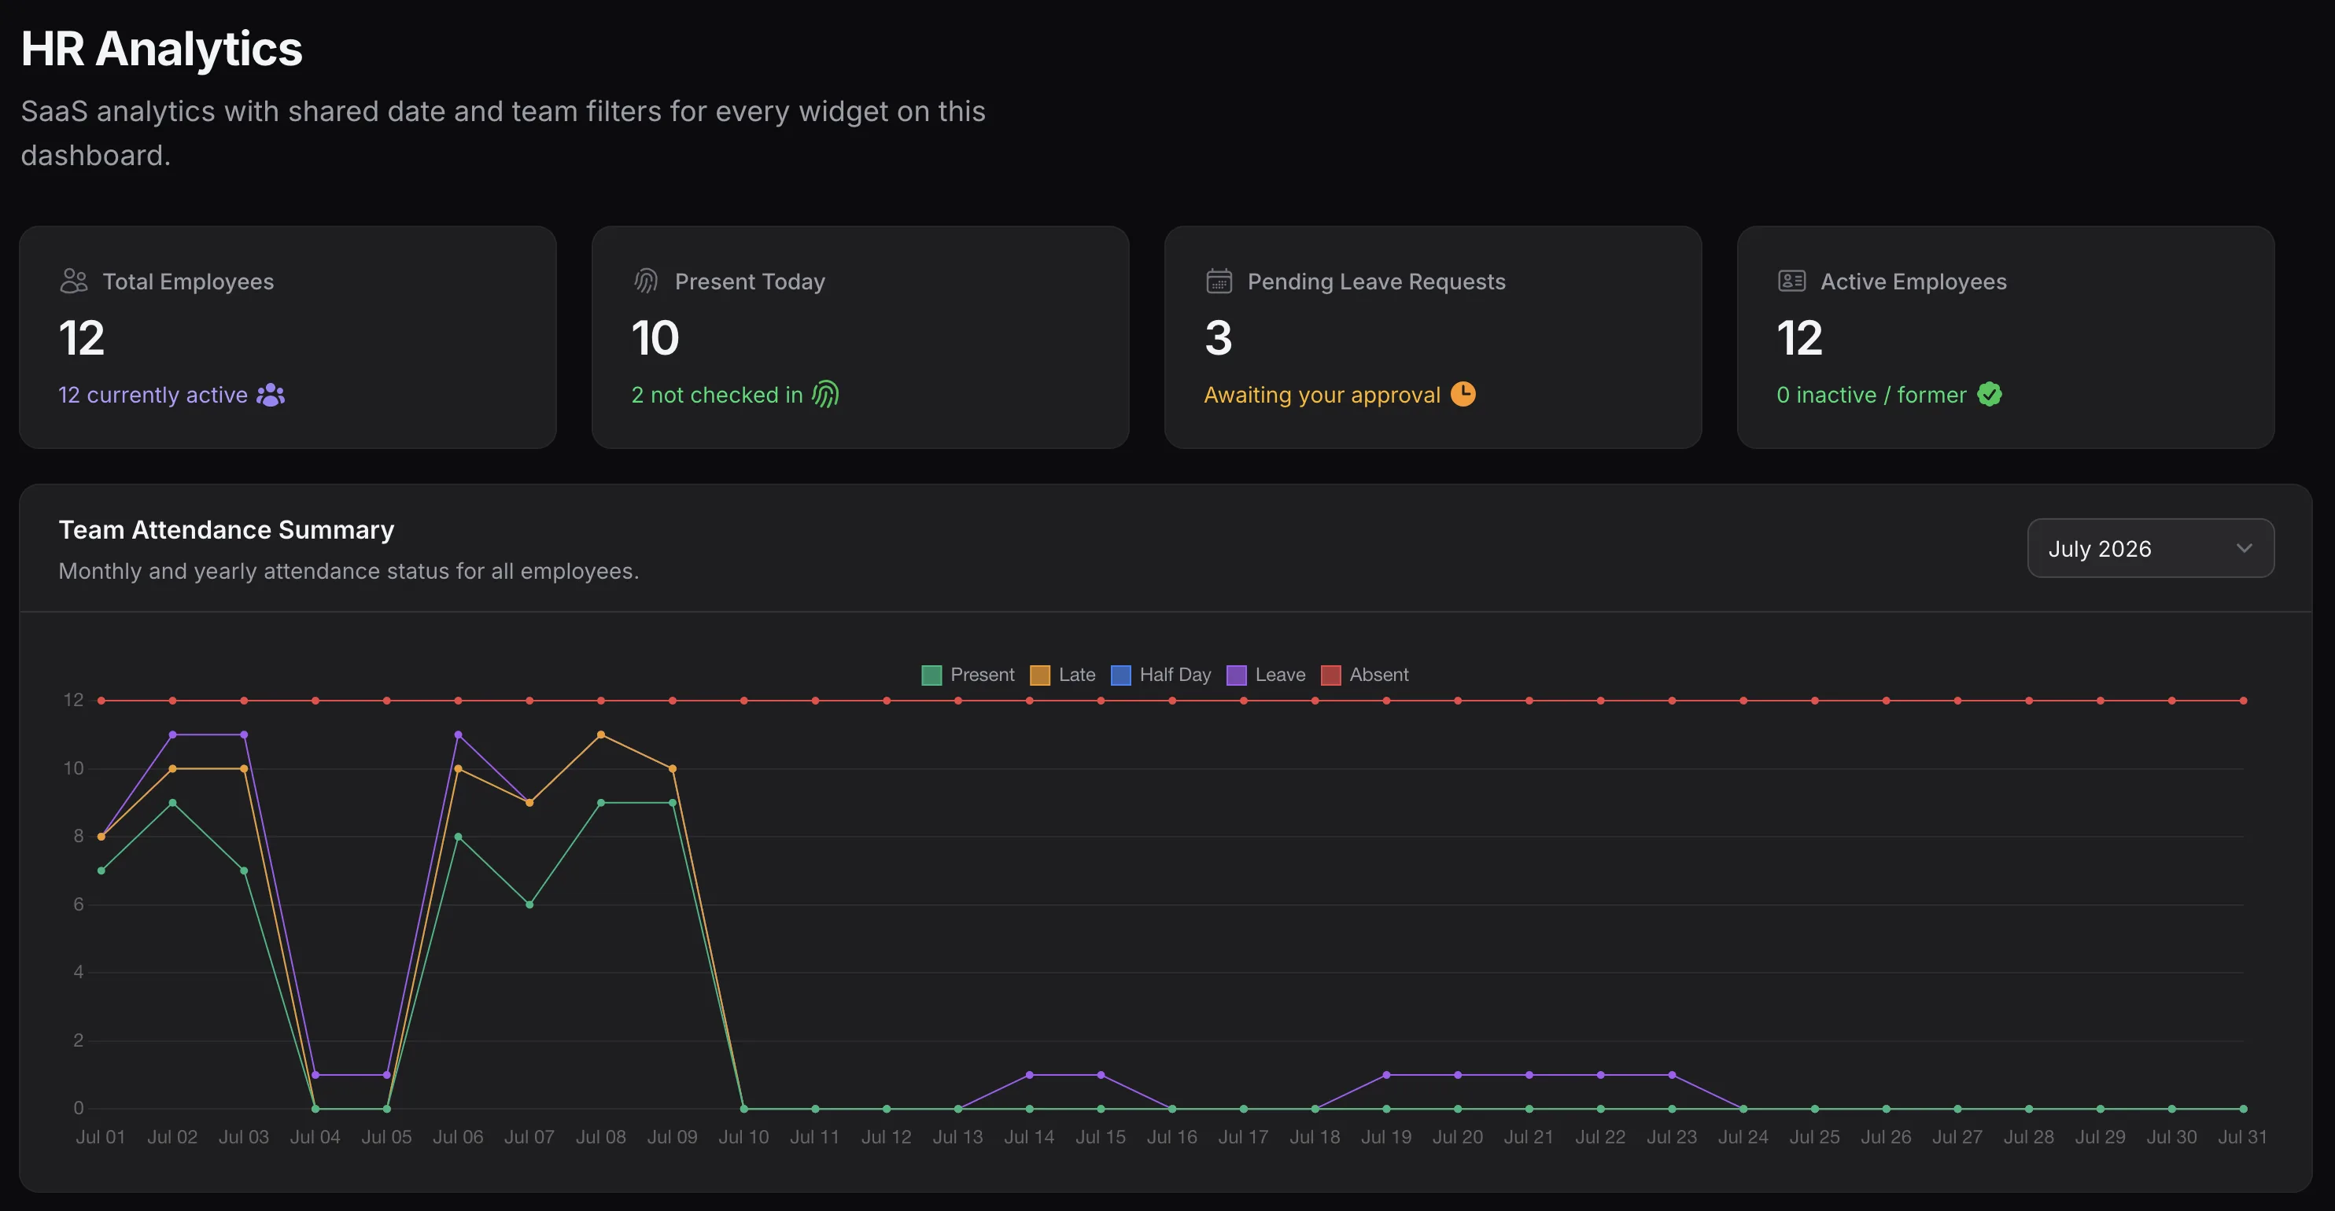Click the Present data point on Jul 01

pyautogui.click(x=101, y=871)
